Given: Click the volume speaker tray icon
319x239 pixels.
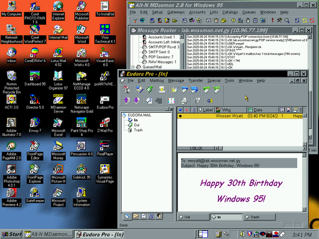Looking at the screenshot, I should (x=242, y=234).
